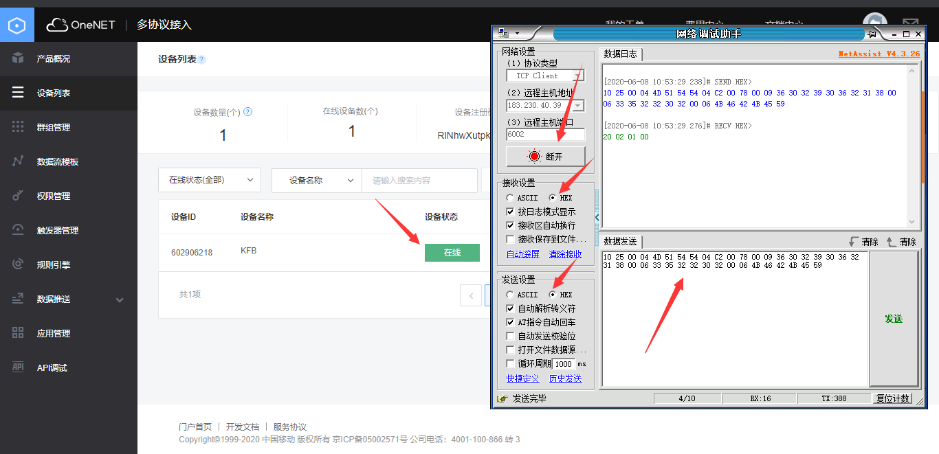Open the 历史发送 link
939x454 pixels.
[x=565, y=378]
